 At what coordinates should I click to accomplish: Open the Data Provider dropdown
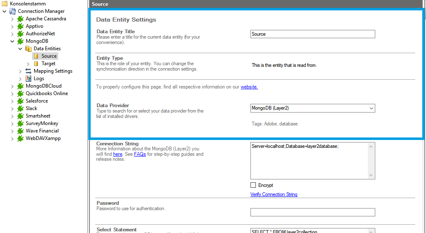pos(371,108)
